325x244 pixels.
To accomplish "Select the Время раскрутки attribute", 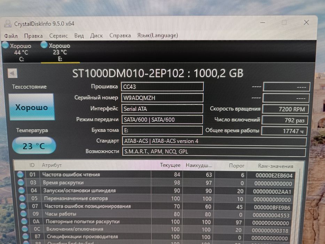I will 63,183.
